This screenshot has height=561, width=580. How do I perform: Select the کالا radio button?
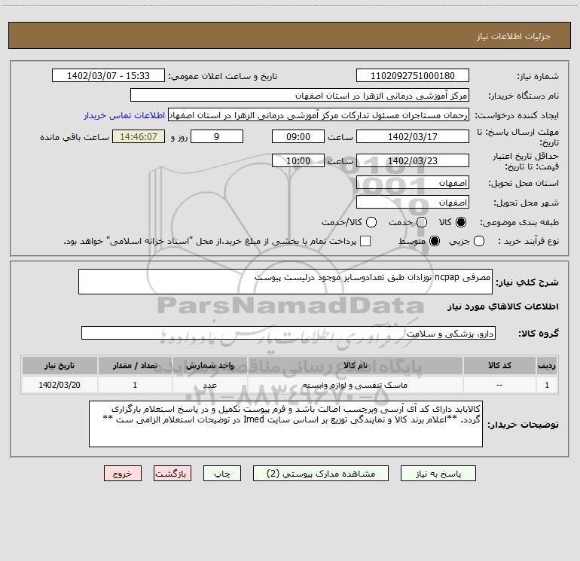461,222
